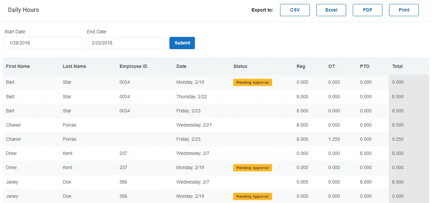
Task: Print the Daily Hours report
Action: [x=404, y=10]
